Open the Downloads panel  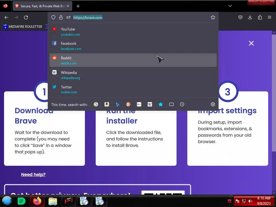pyautogui.click(x=250, y=17)
